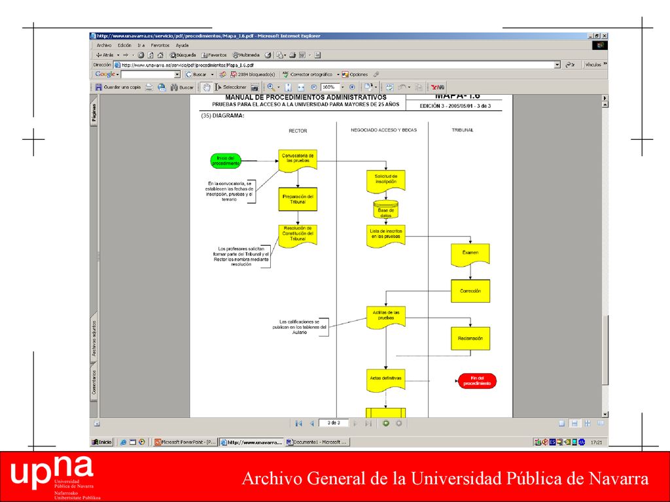Open the Inicio start button

tap(101, 443)
